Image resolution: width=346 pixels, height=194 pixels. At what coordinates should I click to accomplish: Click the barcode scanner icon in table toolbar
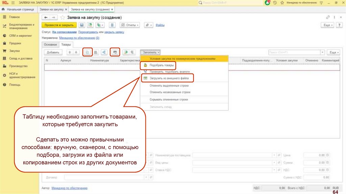point(115,52)
